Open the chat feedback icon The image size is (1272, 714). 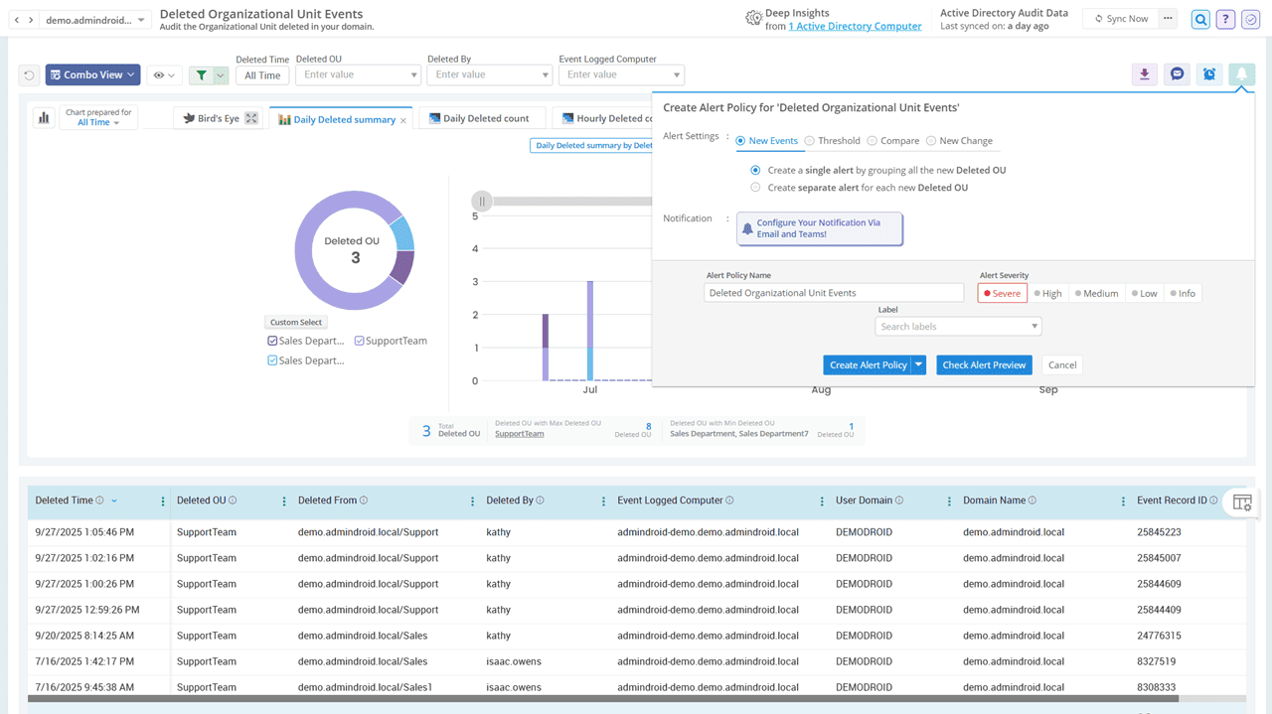click(x=1177, y=74)
